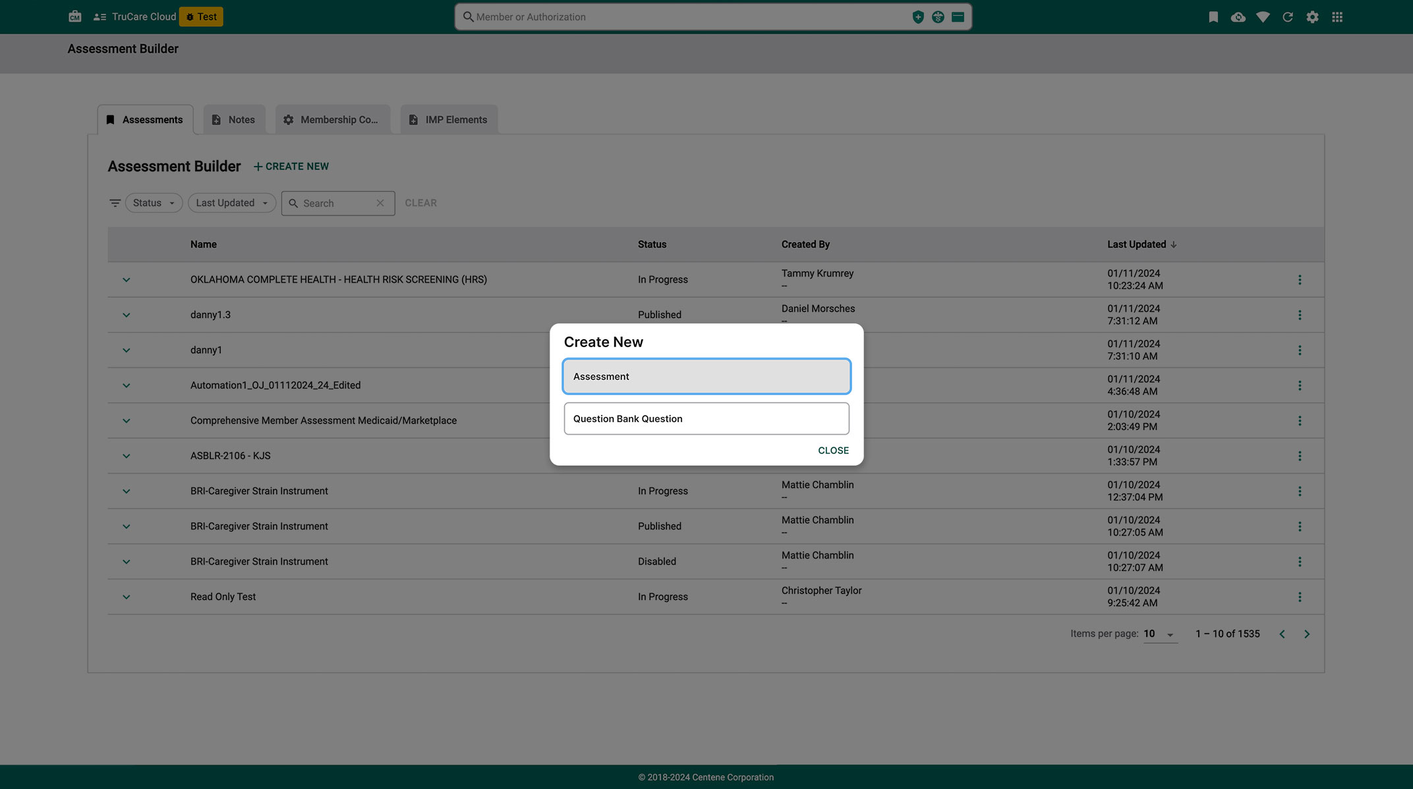Image resolution: width=1413 pixels, height=789 pixels.
Task: Click the CREATE NEW button
Action: 291,167
